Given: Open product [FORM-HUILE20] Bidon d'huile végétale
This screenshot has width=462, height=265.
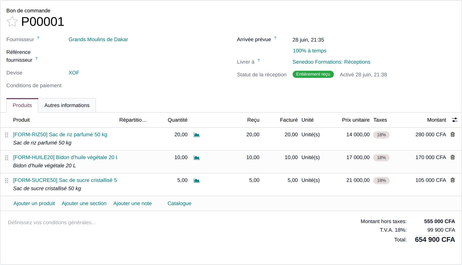Looking at the screenshot, I should [x=65, y=157].
